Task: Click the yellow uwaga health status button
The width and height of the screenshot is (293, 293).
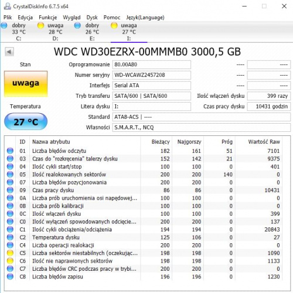Action: pyautogui.click(x=26, y=84)
